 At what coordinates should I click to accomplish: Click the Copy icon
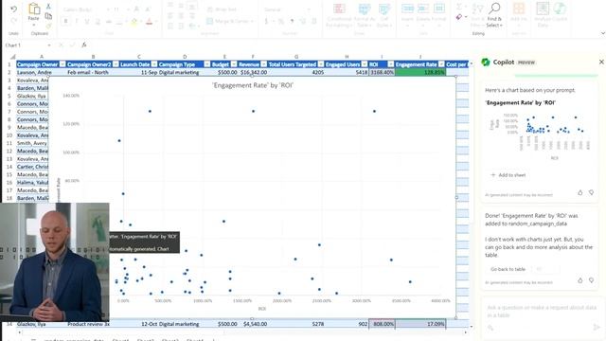[x=48, y=16]
